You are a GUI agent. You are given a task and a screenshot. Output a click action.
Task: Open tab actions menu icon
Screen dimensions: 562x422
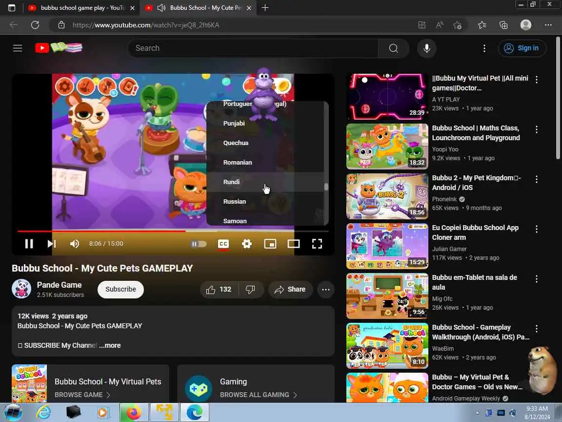point(12,7)
